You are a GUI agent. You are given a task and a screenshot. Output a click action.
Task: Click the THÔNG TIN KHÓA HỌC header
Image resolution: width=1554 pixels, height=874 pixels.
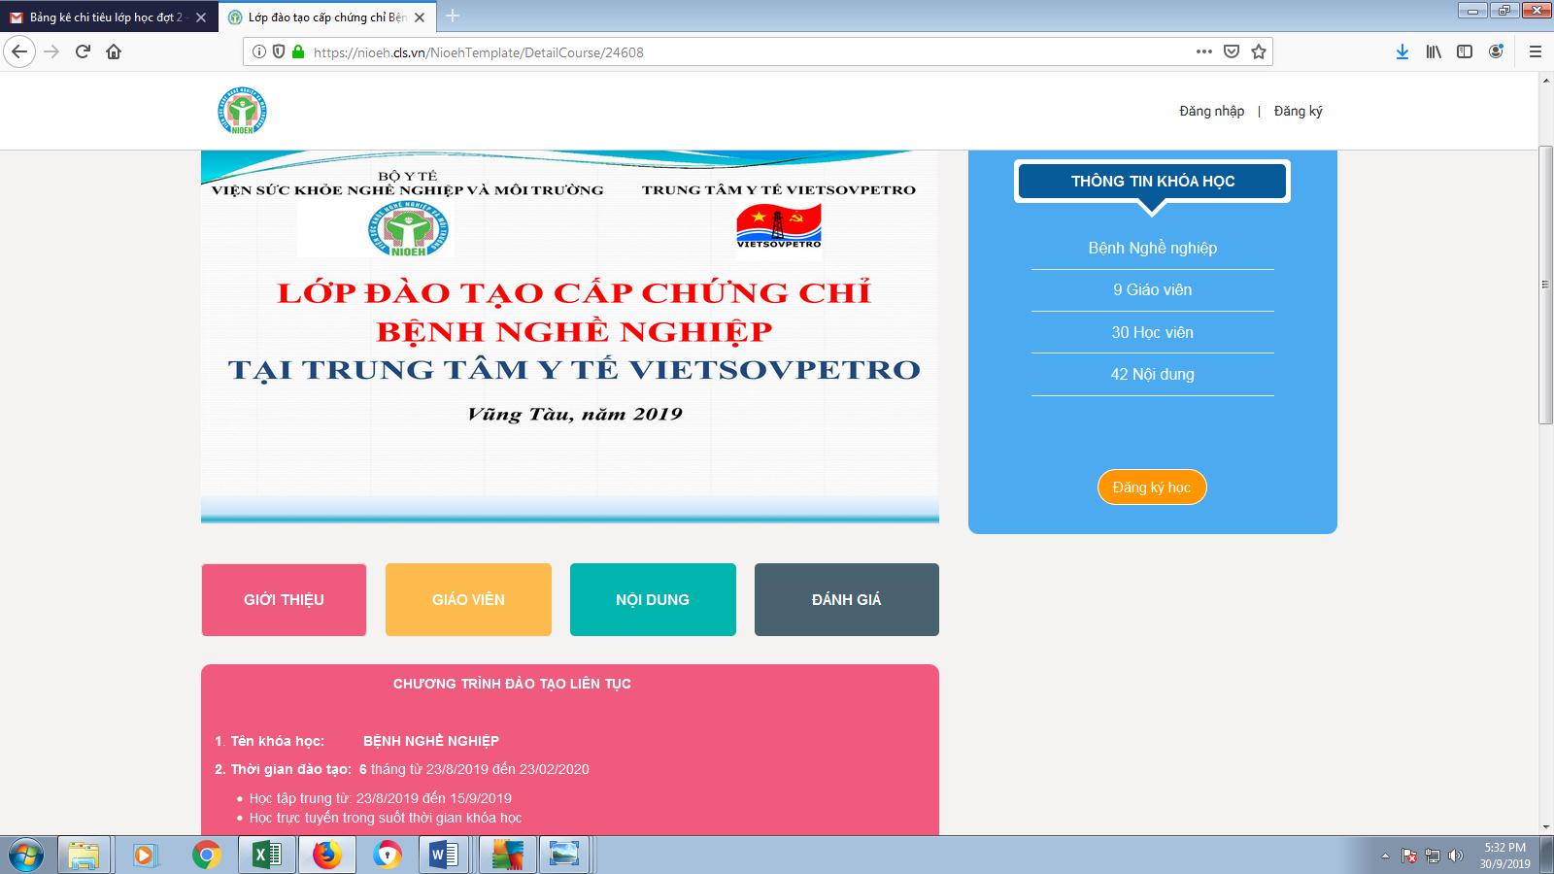click(x=1152, y=181)
